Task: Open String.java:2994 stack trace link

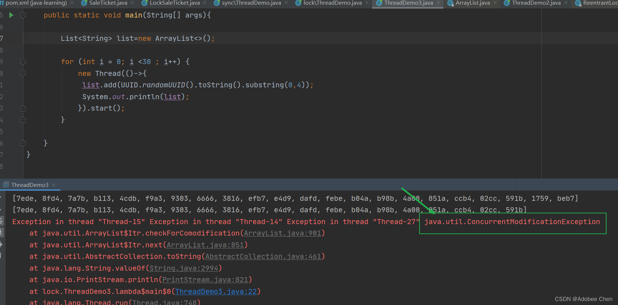Action: tap(184, 268)
